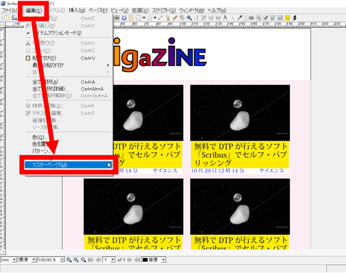
Task: Click bottom-right asteroid image frame
Action: click(240, 207)
